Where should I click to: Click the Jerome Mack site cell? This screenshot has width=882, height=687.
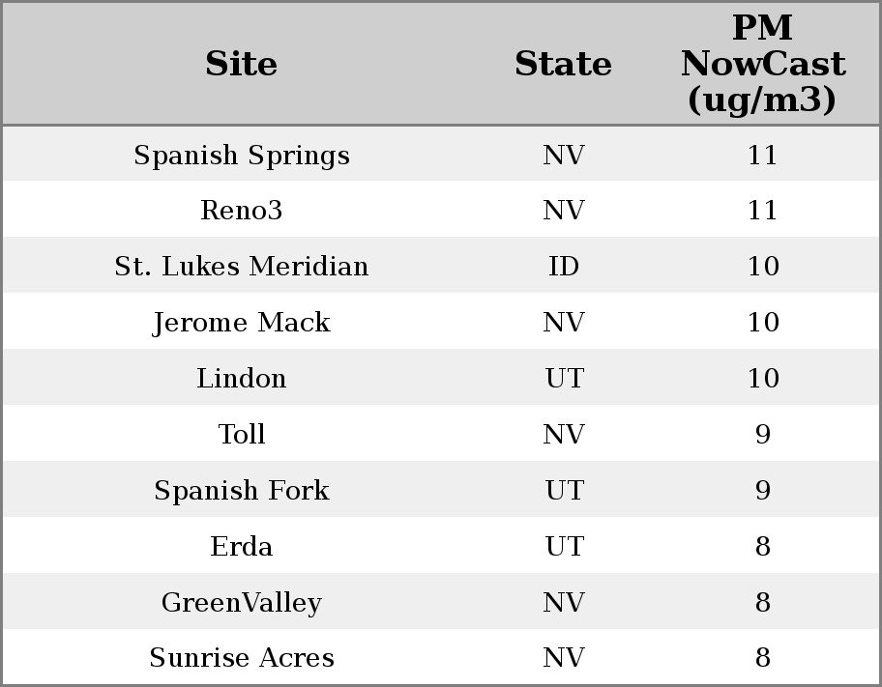click(242, 323)
